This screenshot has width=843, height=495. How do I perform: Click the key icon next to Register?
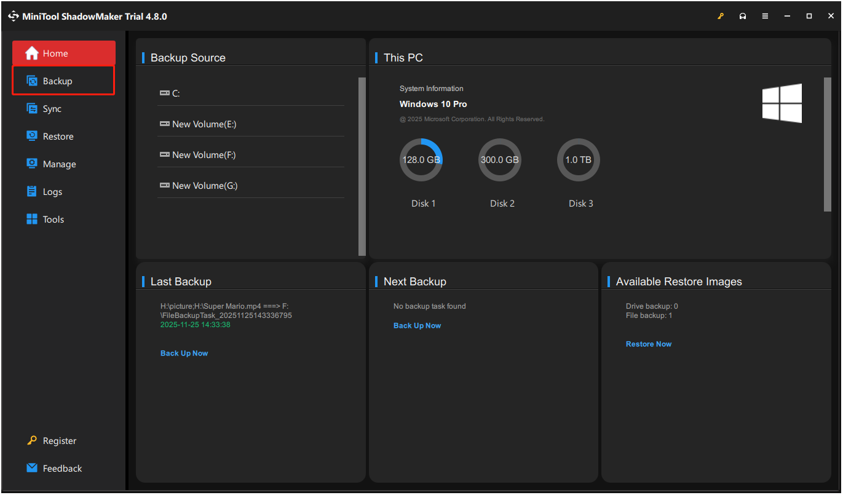coord(31,440)
